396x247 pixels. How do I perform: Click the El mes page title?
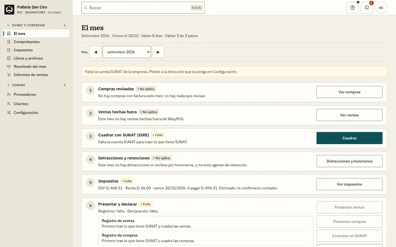click(92, 28)
